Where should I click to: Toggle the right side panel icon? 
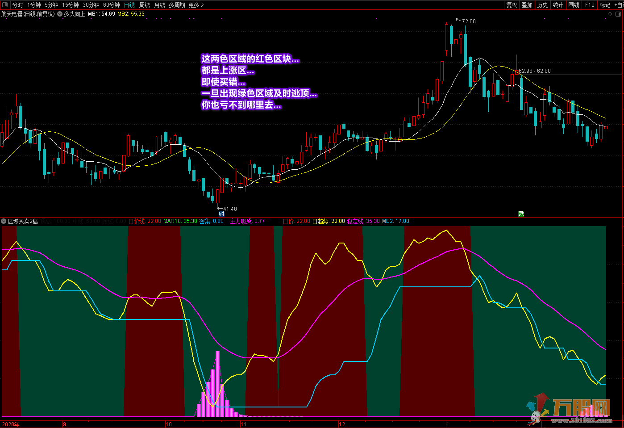pos(619,14)
